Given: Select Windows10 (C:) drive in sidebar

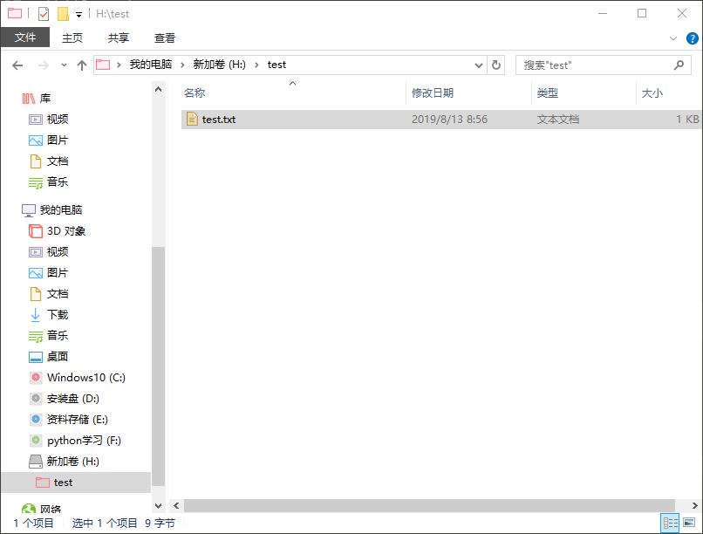Looking at the screenshot, I should point(85,378).
